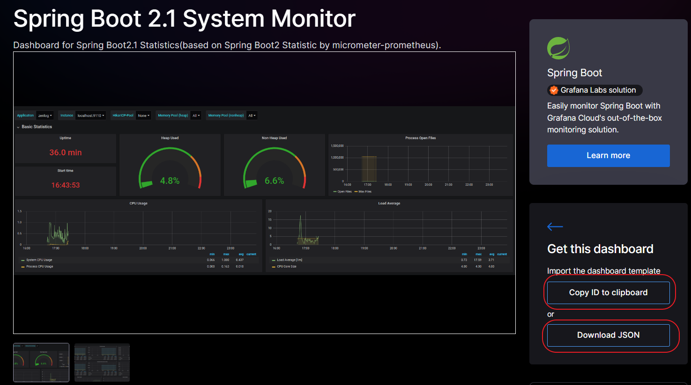This screenshot has height=385, width=691.
Task: Click the Process Open Files panel title
Action: click(421, 138)
